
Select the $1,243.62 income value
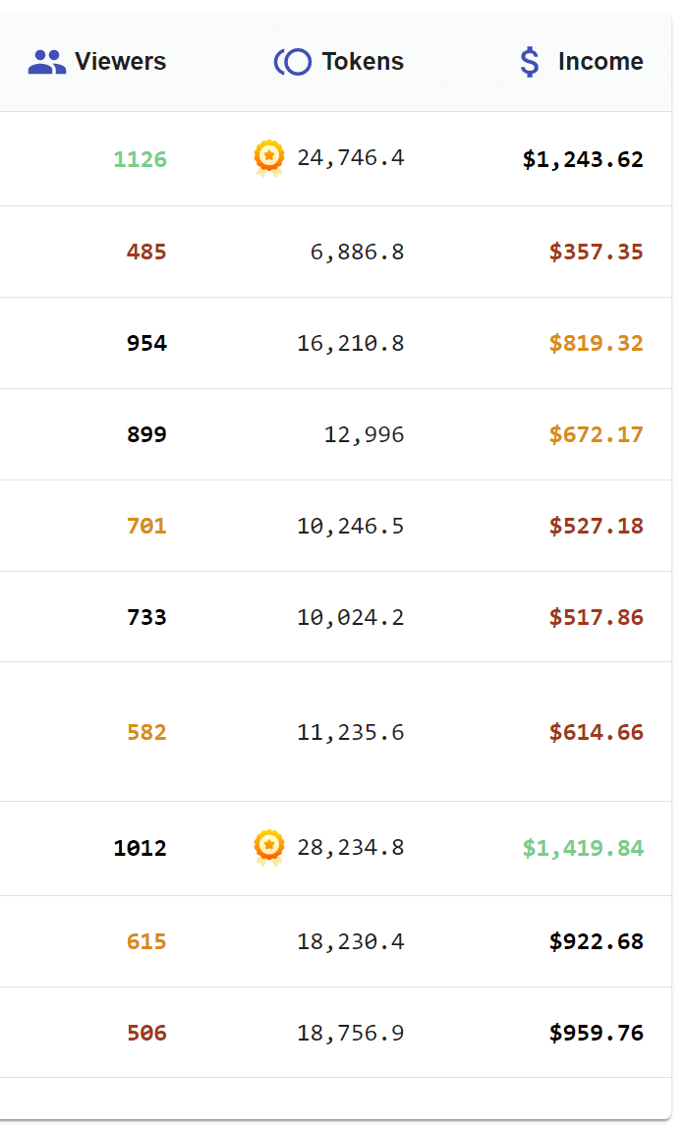[583, 159]
